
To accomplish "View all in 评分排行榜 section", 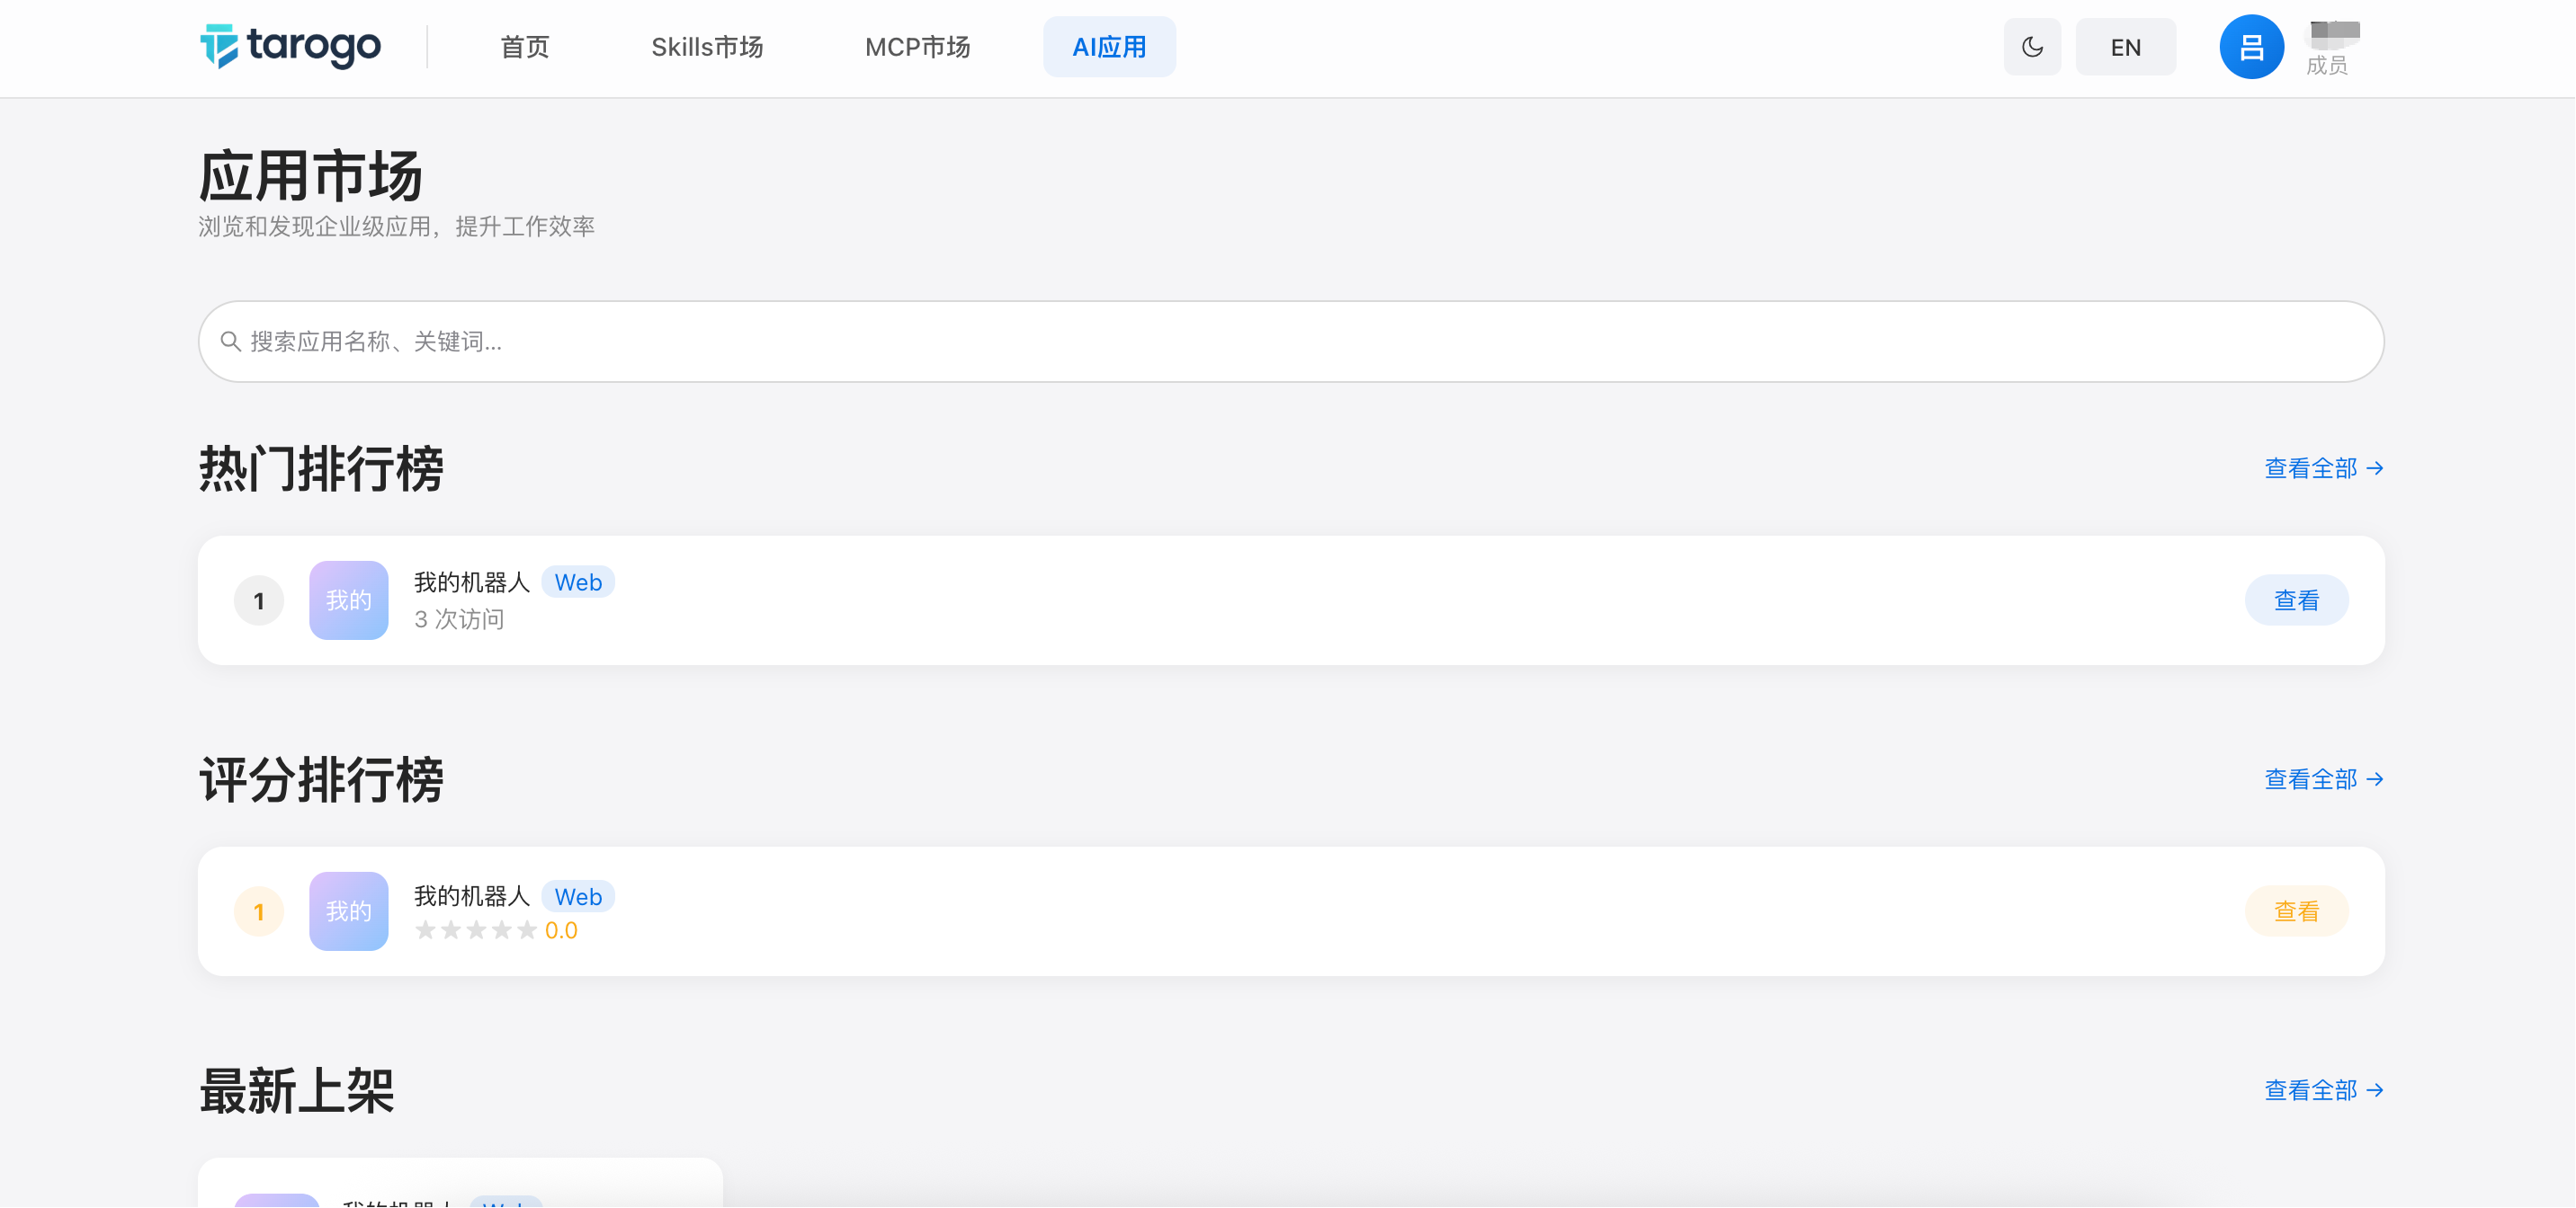I will [2324, 779].
